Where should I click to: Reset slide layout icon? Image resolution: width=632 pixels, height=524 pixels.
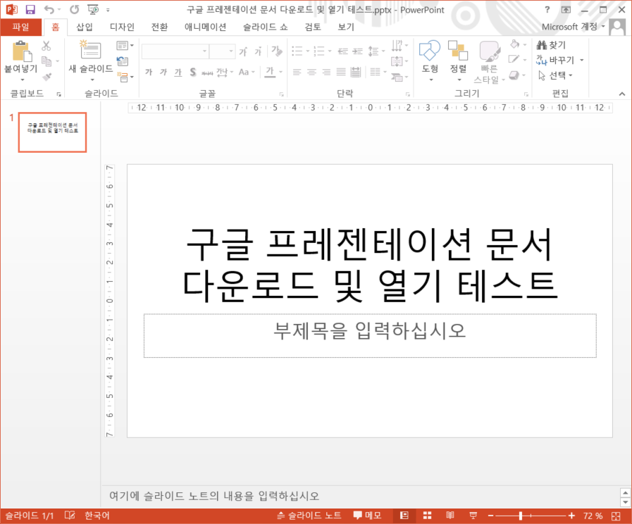123,61
